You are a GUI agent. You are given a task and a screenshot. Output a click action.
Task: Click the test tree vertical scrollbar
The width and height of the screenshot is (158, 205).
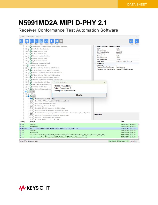(x=93, y=82)
